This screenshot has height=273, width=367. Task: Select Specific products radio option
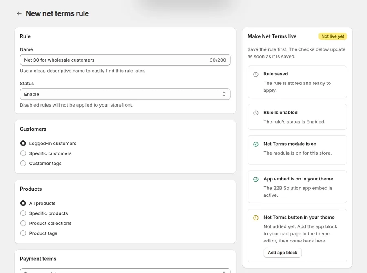coord(23,213)
